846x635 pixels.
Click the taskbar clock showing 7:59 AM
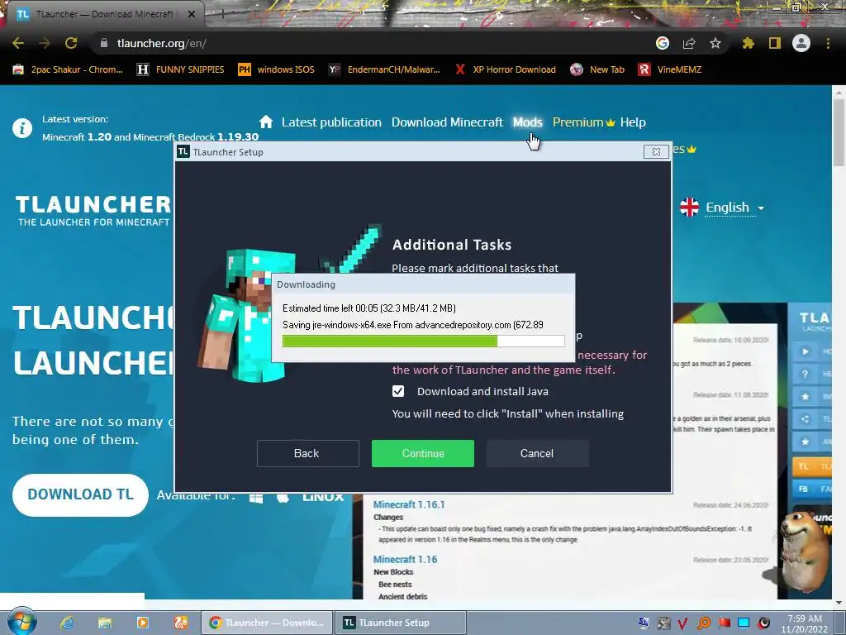805,623
